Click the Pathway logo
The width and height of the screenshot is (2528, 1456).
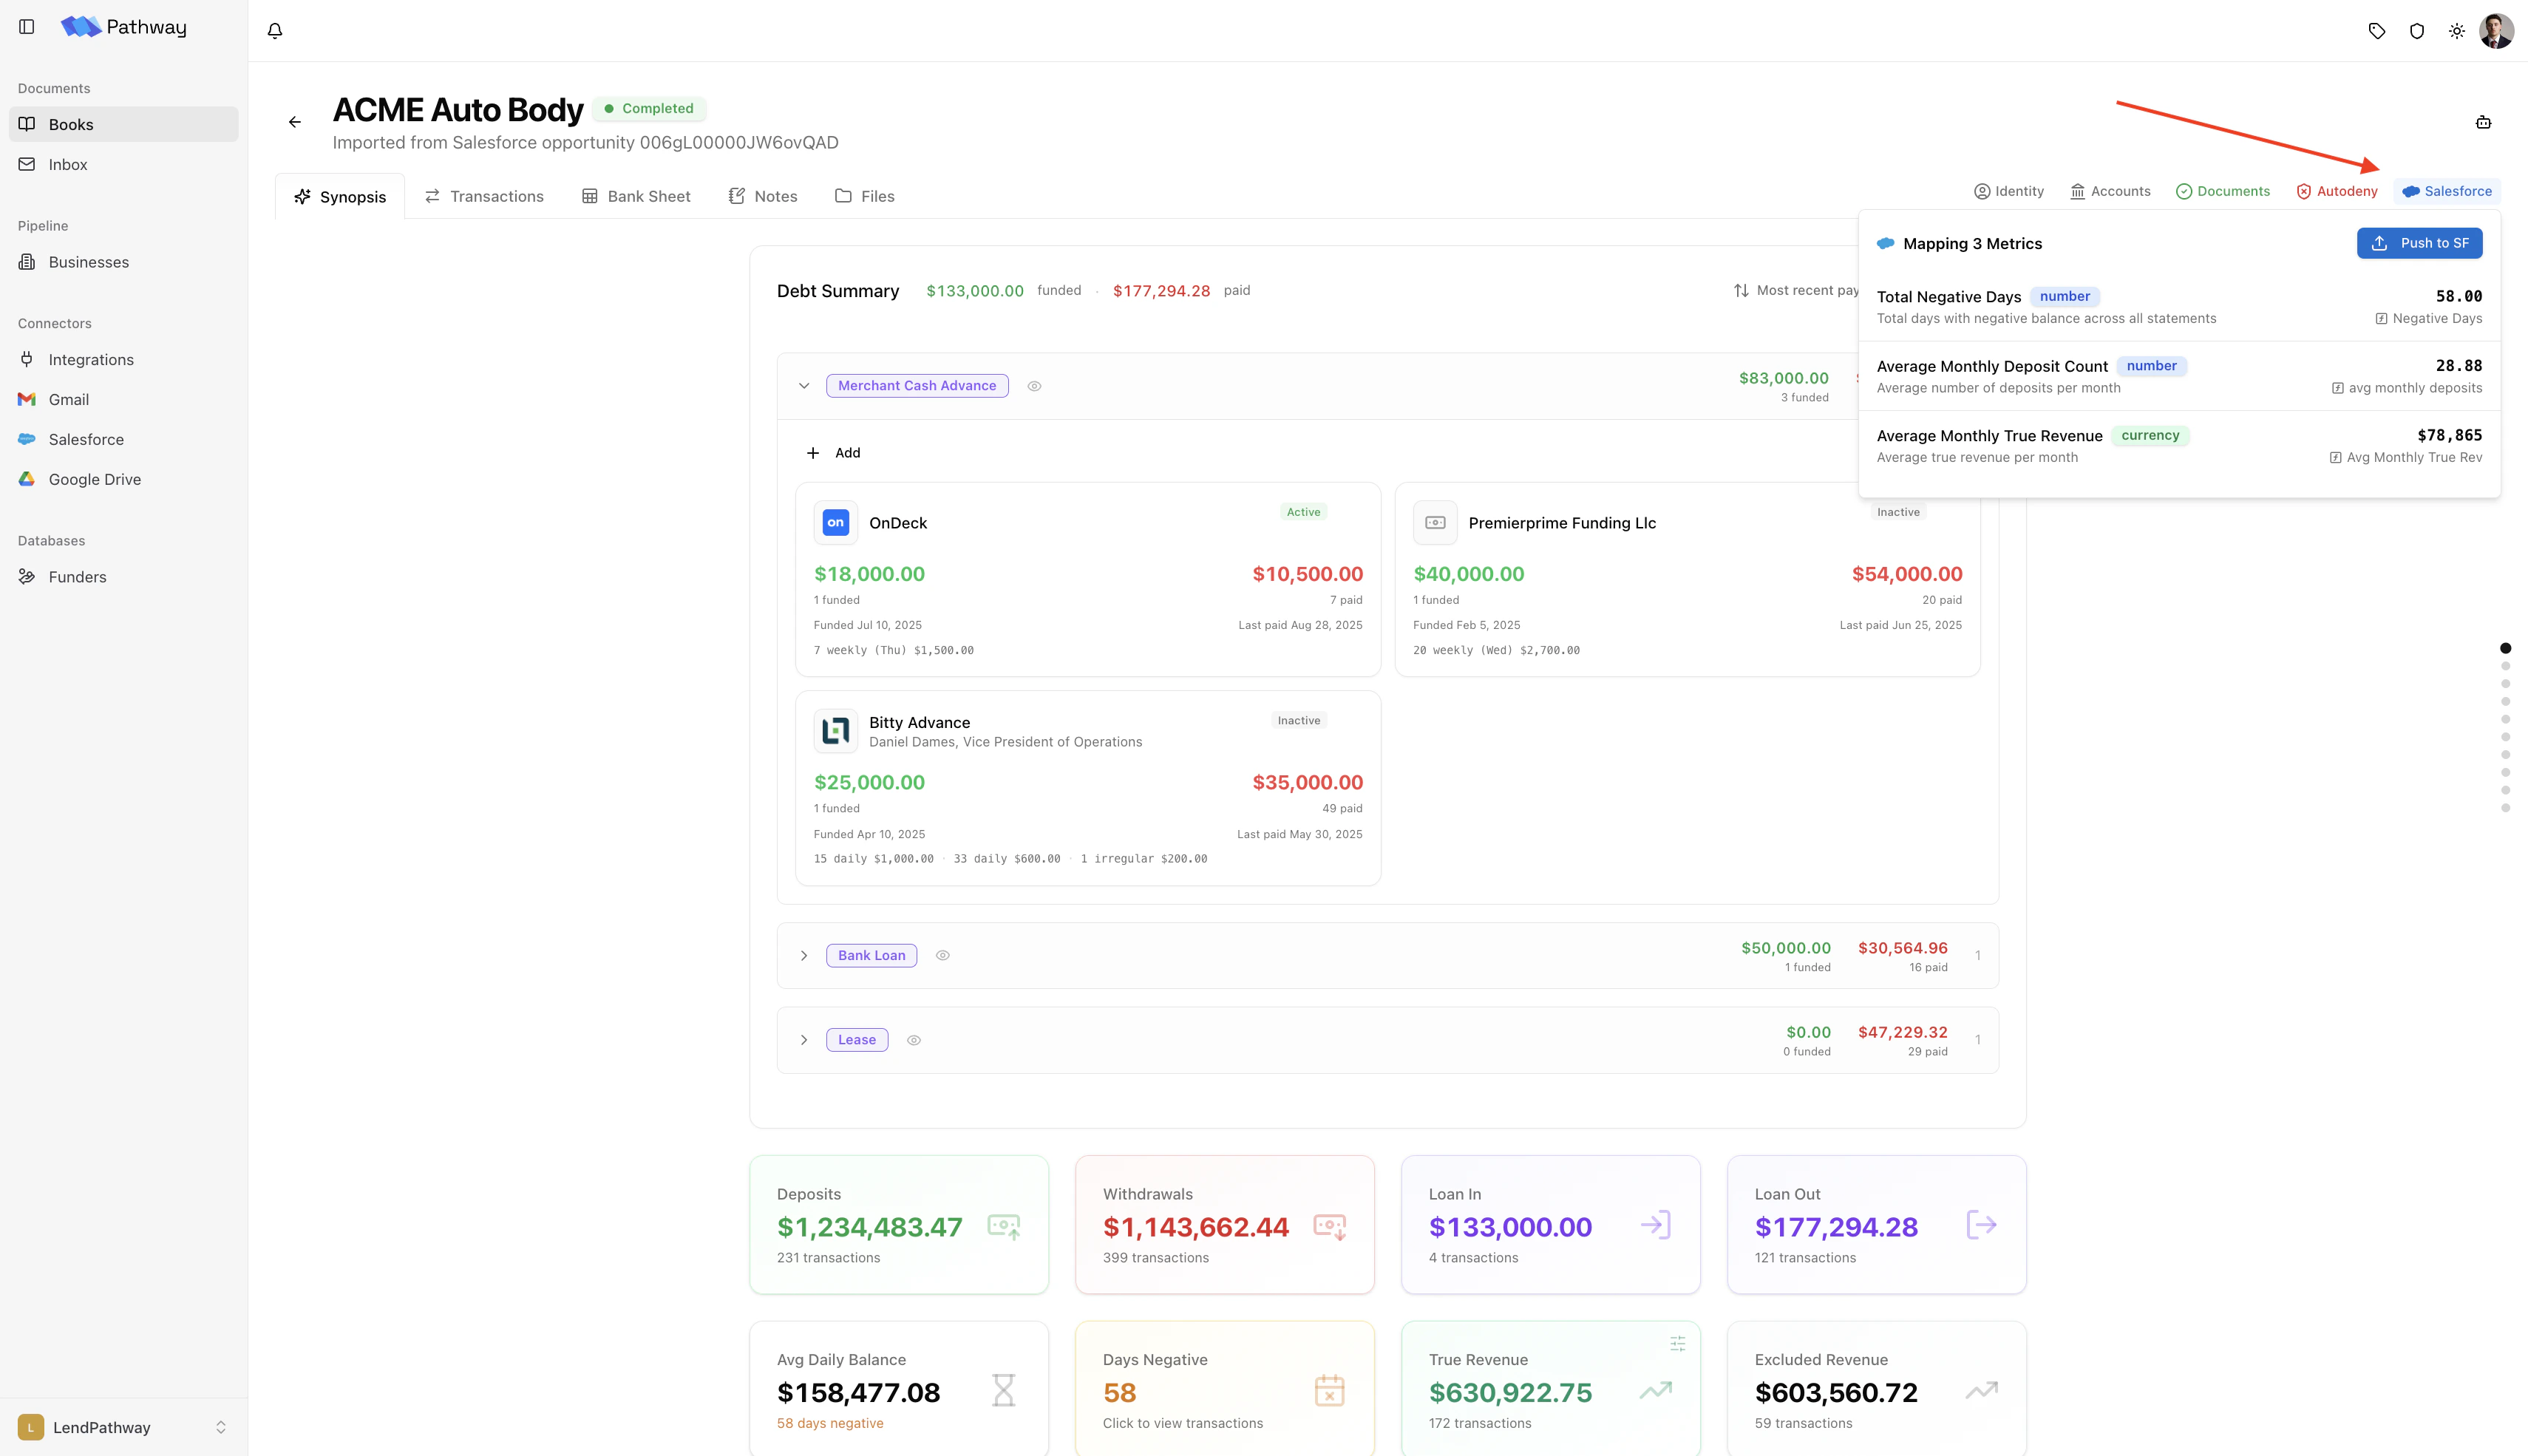point(123,27)
